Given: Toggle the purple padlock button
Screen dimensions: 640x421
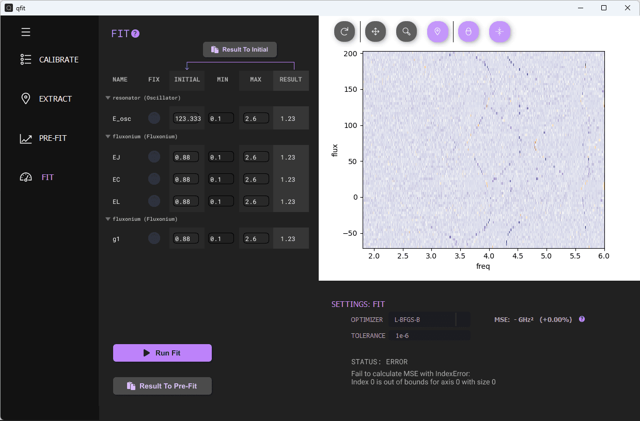Looking at the screenshot, I should pyautogui.click(x=469, y=32).
